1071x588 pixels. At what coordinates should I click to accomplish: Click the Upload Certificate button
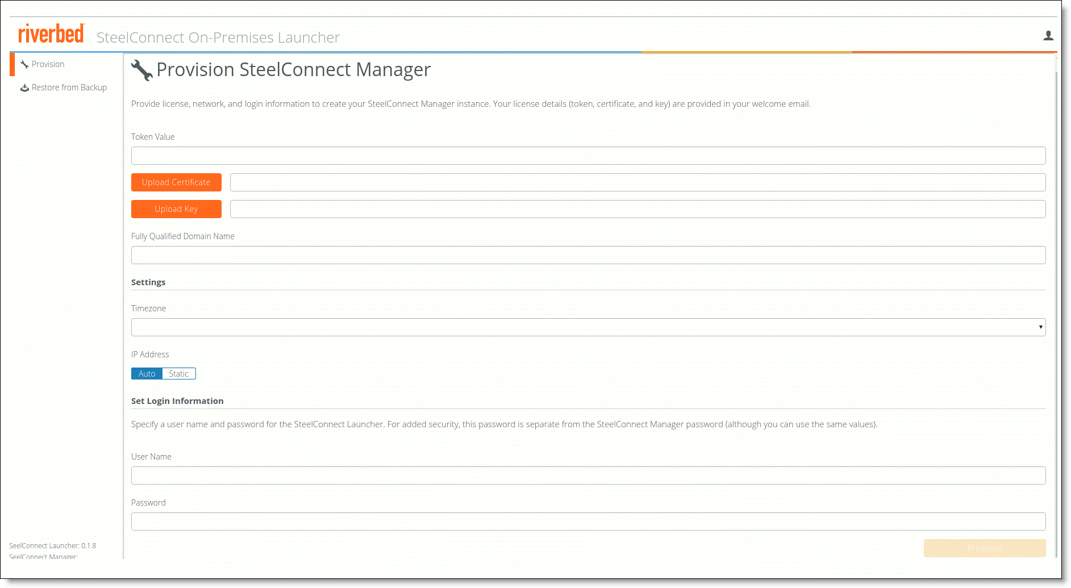176,182
